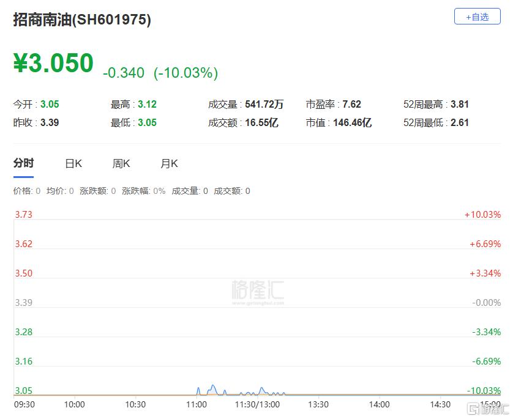Click the -6.69% axis label
Image resolution: width=513 pixels, height=419 pixels.
click(487, 362)
